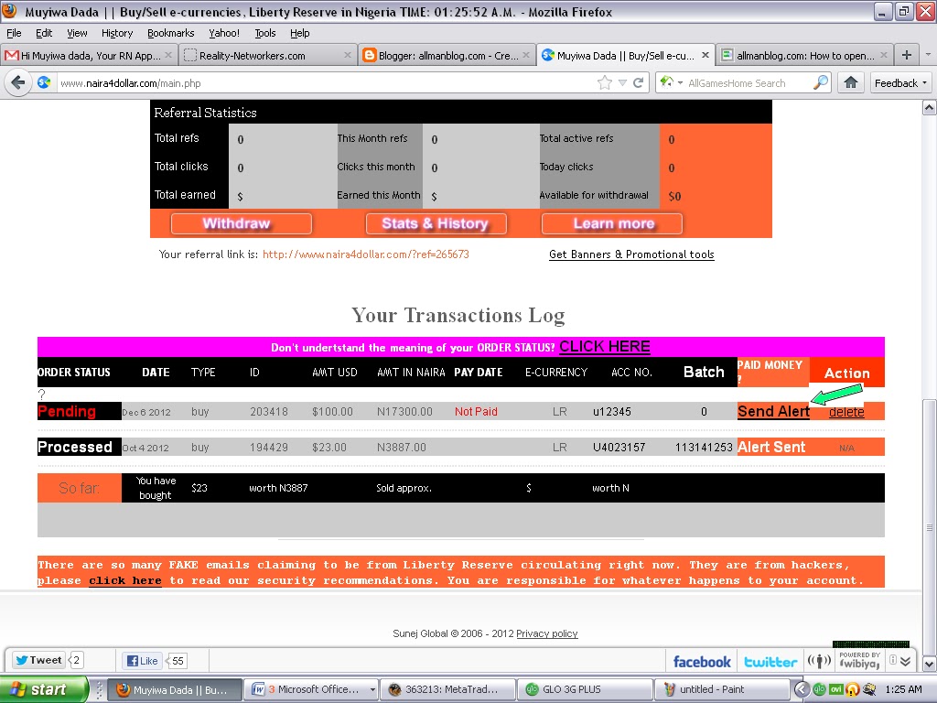
Task: Click the broadcast person icon in Wibiya bar
Action: click(x=819, y=661)
